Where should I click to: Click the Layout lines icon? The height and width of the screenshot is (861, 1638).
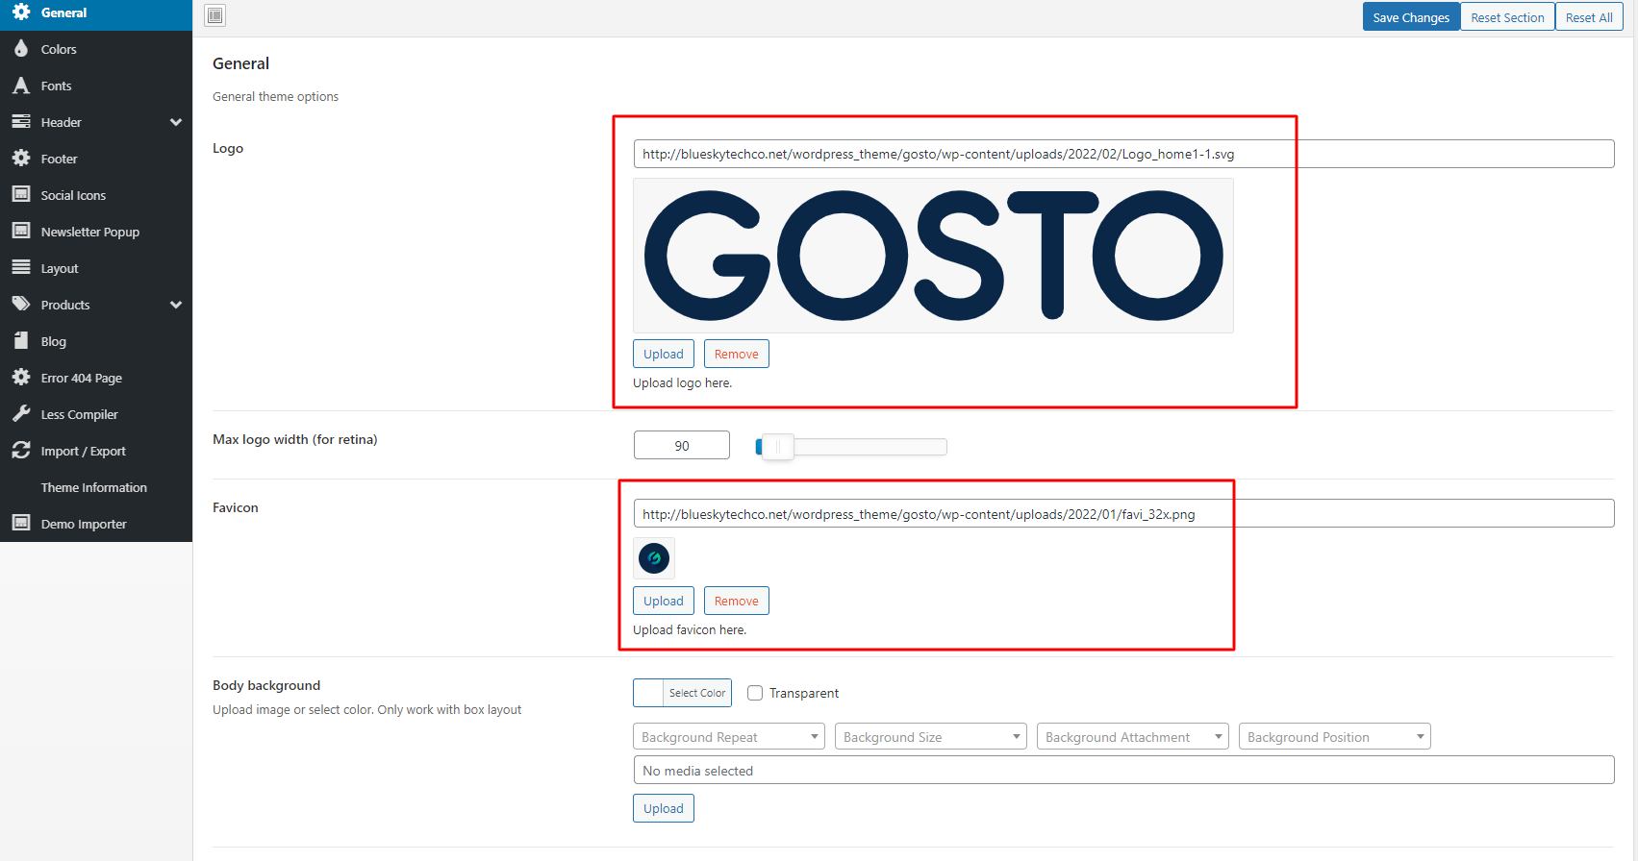(x=21, y=268)
